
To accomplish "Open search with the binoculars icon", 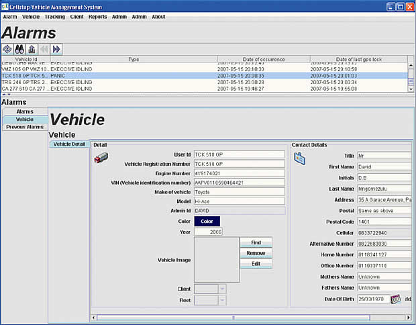I will (19, 49).
